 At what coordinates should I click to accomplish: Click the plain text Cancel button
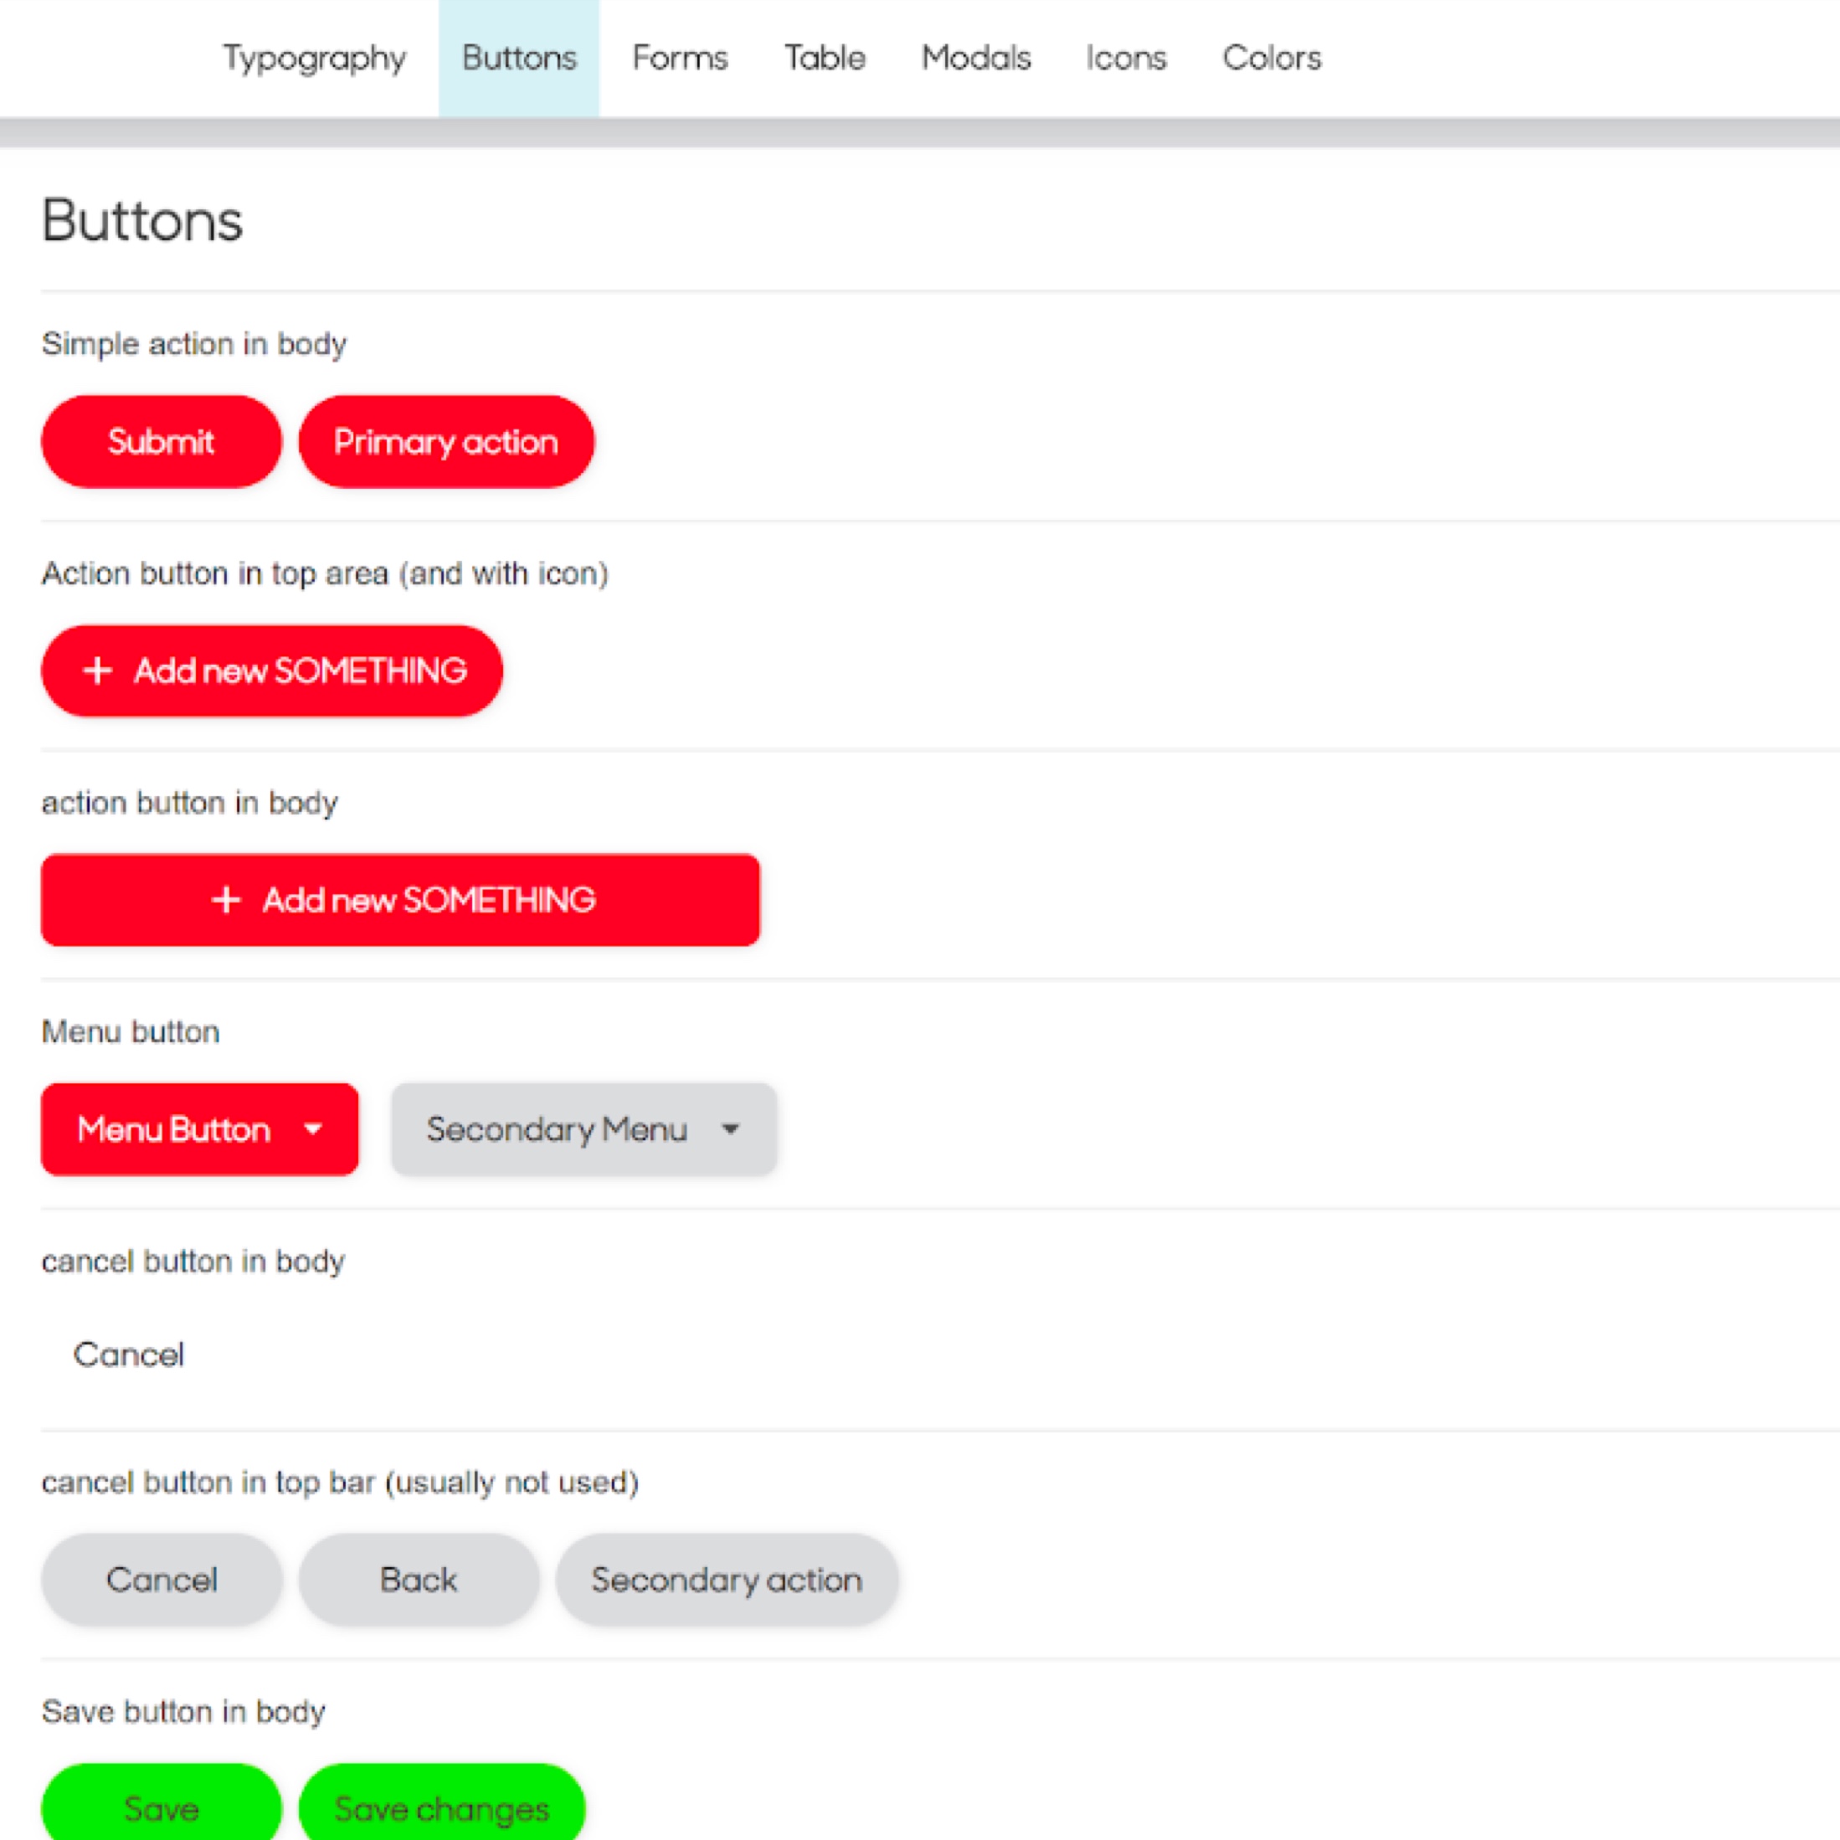pos(129,1354)
